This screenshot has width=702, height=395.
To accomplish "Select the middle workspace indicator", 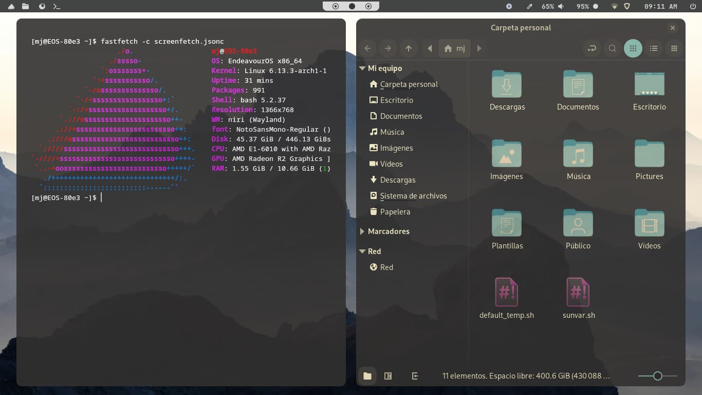I will (x=352, y=6).
